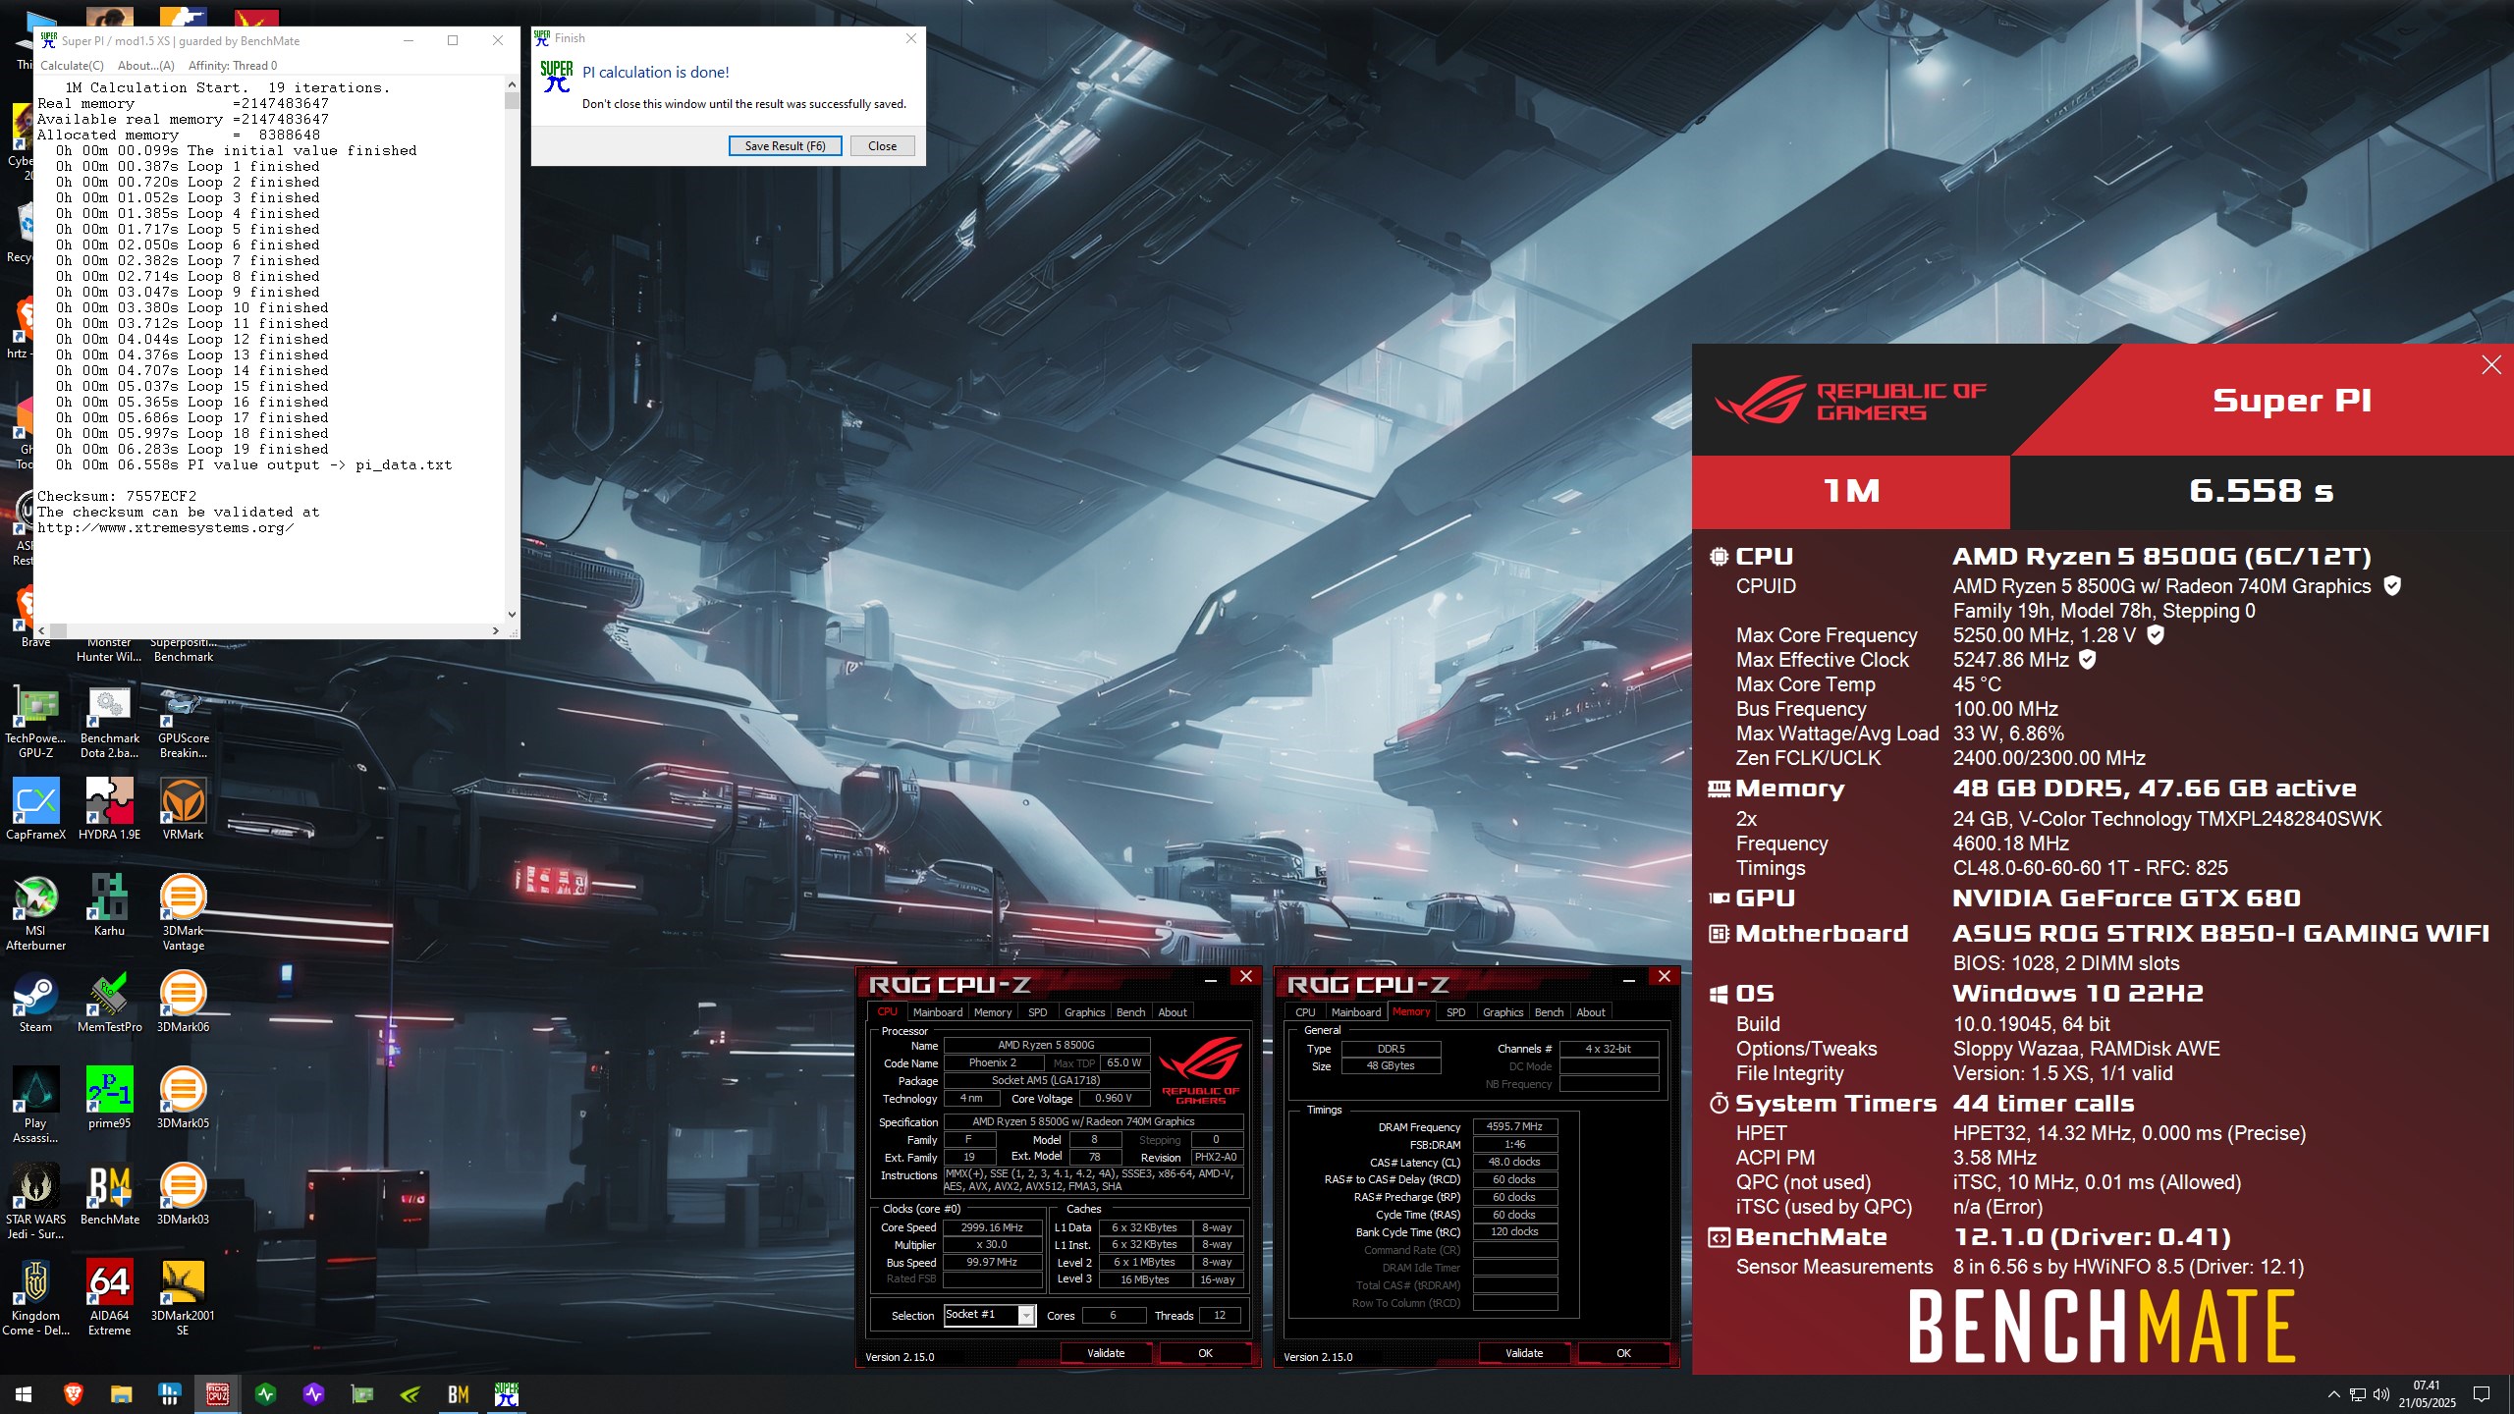Screen dimensions: 2514x1414
Task: Open 3DMark03 desktop icon
Action: [184, 1193]
